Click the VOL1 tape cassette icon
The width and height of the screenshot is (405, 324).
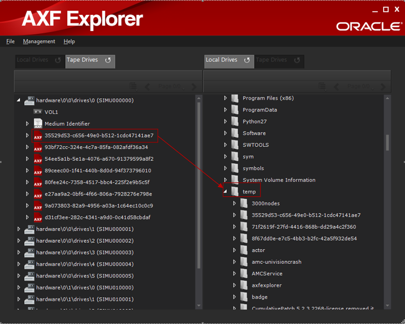(x=38, y=112)
